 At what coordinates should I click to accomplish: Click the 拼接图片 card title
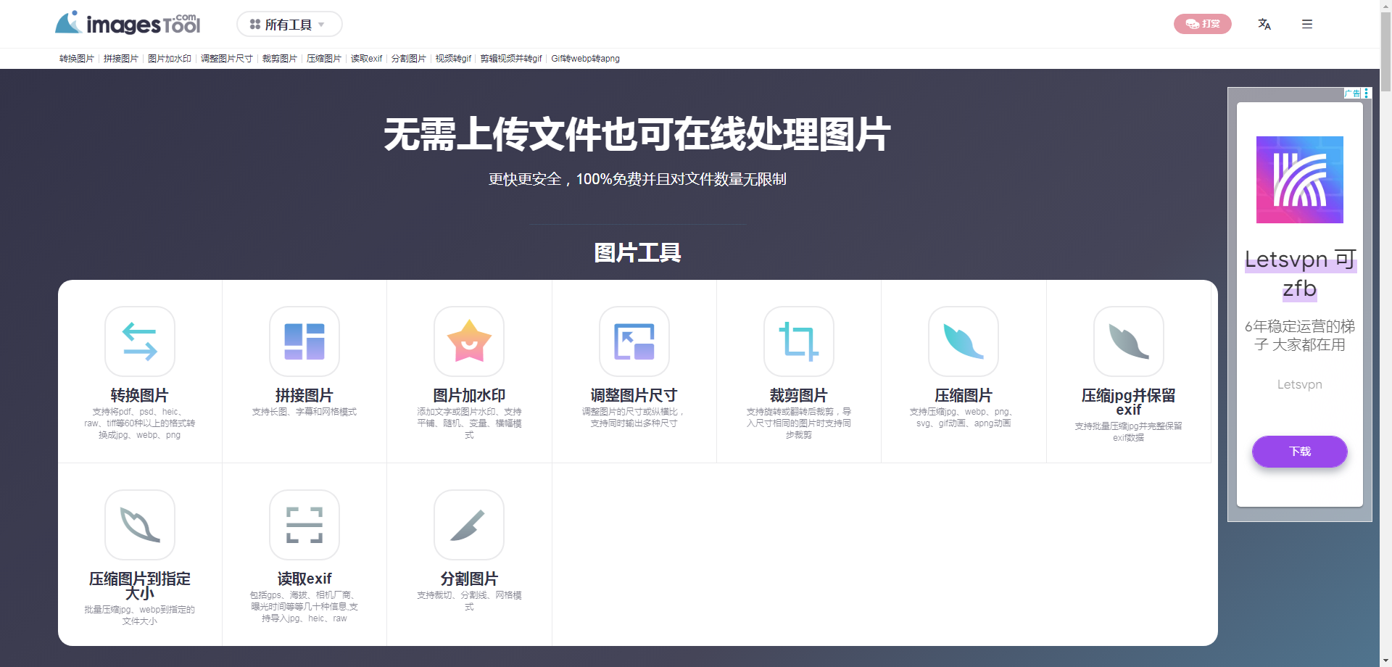click(304, 395)
